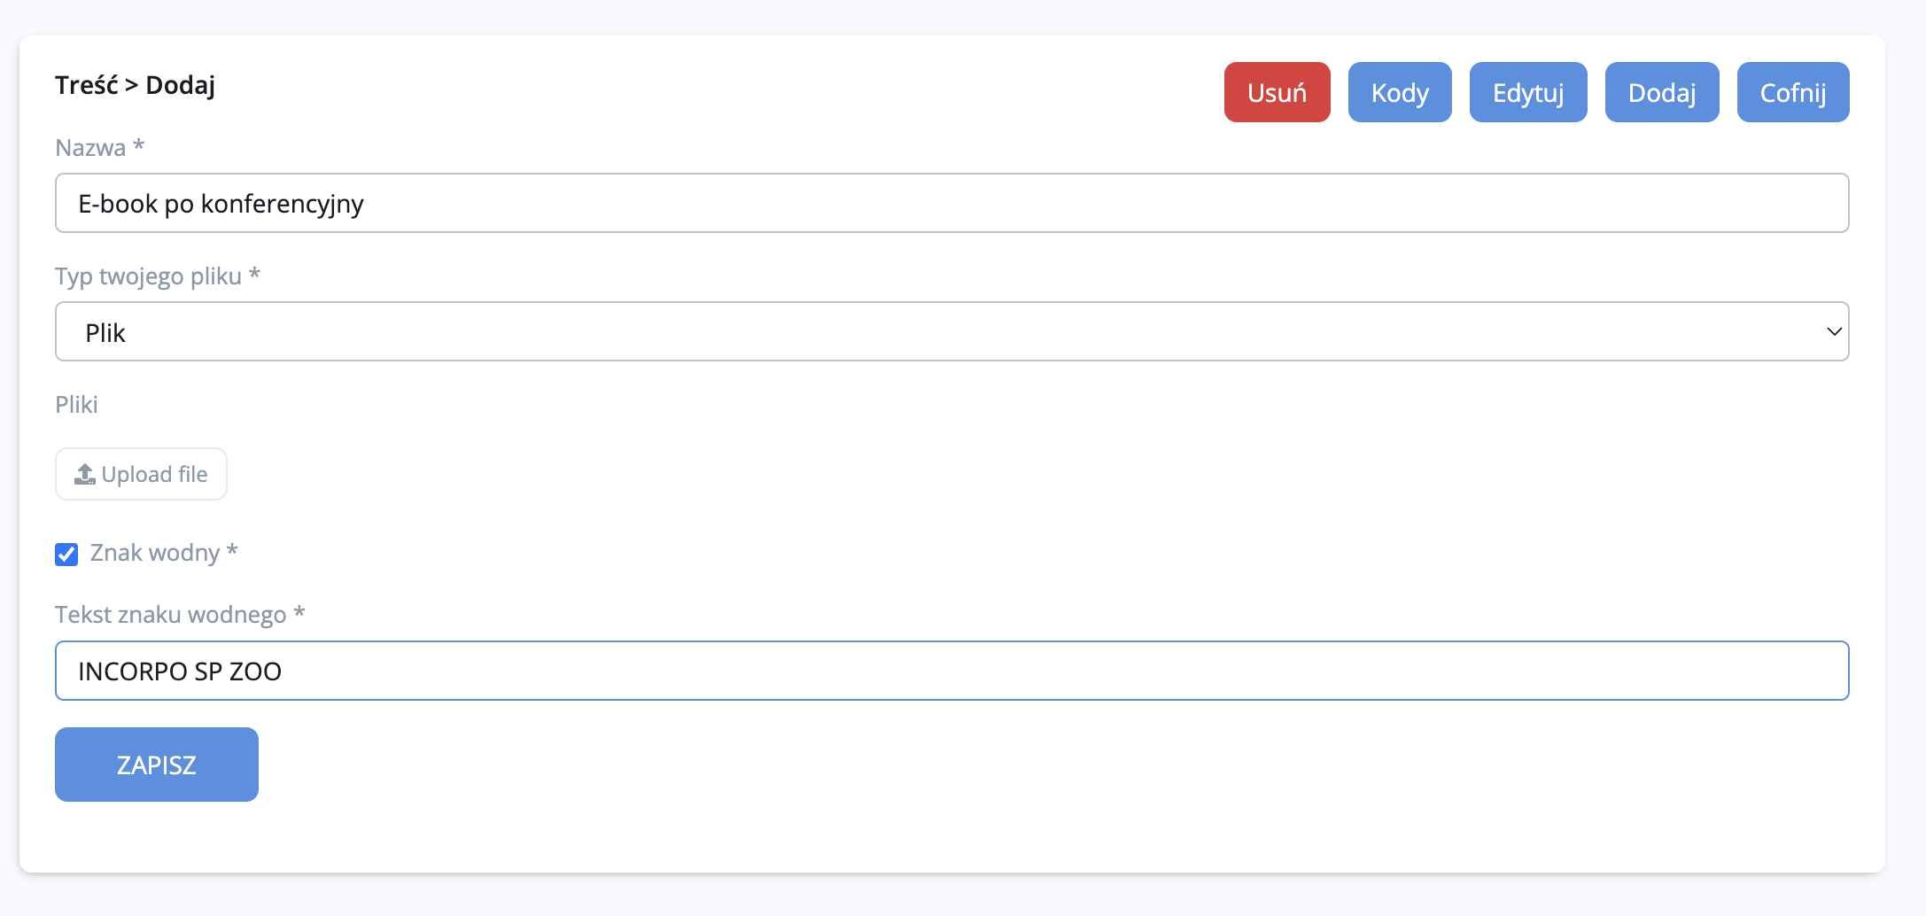
Task: Open the Kody section
Action: click(x=1399, y=92)
